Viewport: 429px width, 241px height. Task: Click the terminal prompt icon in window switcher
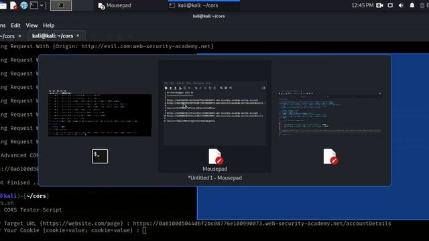point(100,157)
